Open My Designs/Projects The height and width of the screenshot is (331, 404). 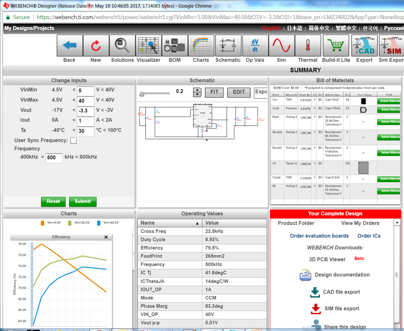[29, 28]
